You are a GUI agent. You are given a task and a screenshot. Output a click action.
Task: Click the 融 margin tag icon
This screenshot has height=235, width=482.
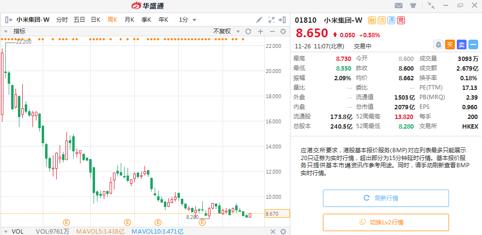371,20
